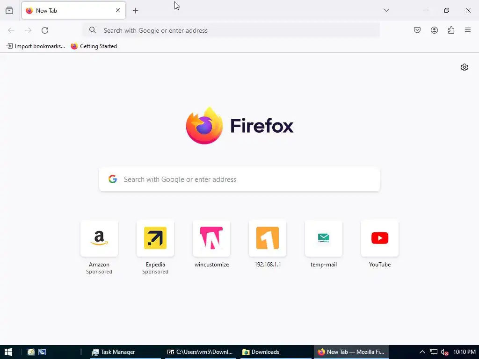Click the address bar search field
This screenshot has width=479, height=359.
pyautogui.click(x=231, y=30)
